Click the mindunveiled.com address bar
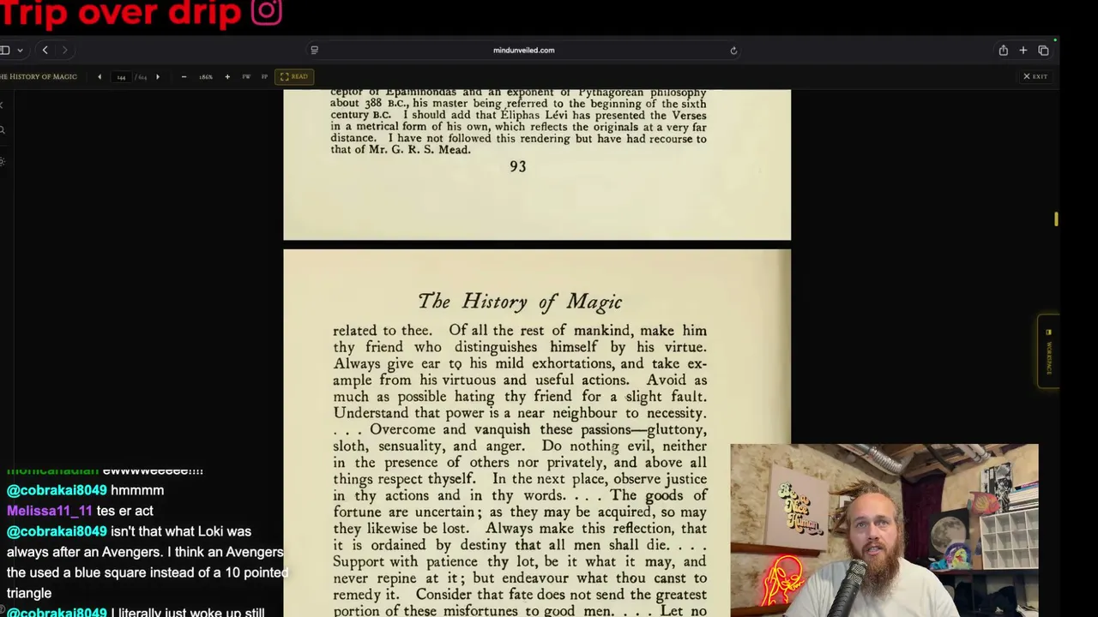The width and height of the screenshot is (1098, 617). (x=524, y=51)
